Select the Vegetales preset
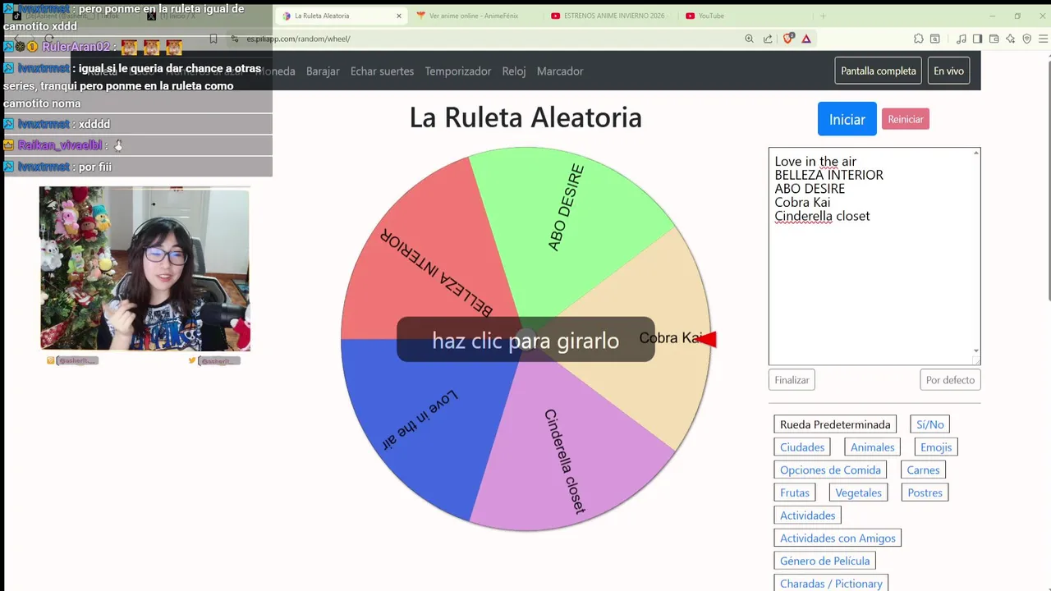Screen dimensions: 1051x591 coord(858,492)
